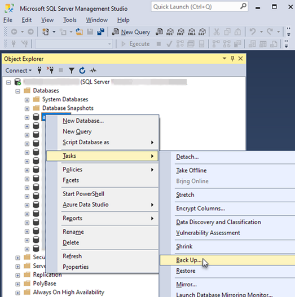
Task: Click the Disconnect plug icon with red x
Action: 50,70
